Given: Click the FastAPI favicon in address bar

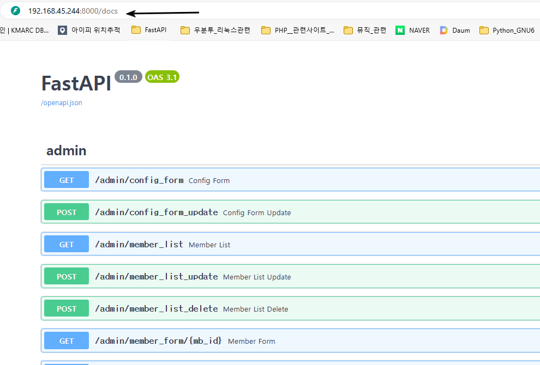Looking at the screenshot, I should 15,11.
